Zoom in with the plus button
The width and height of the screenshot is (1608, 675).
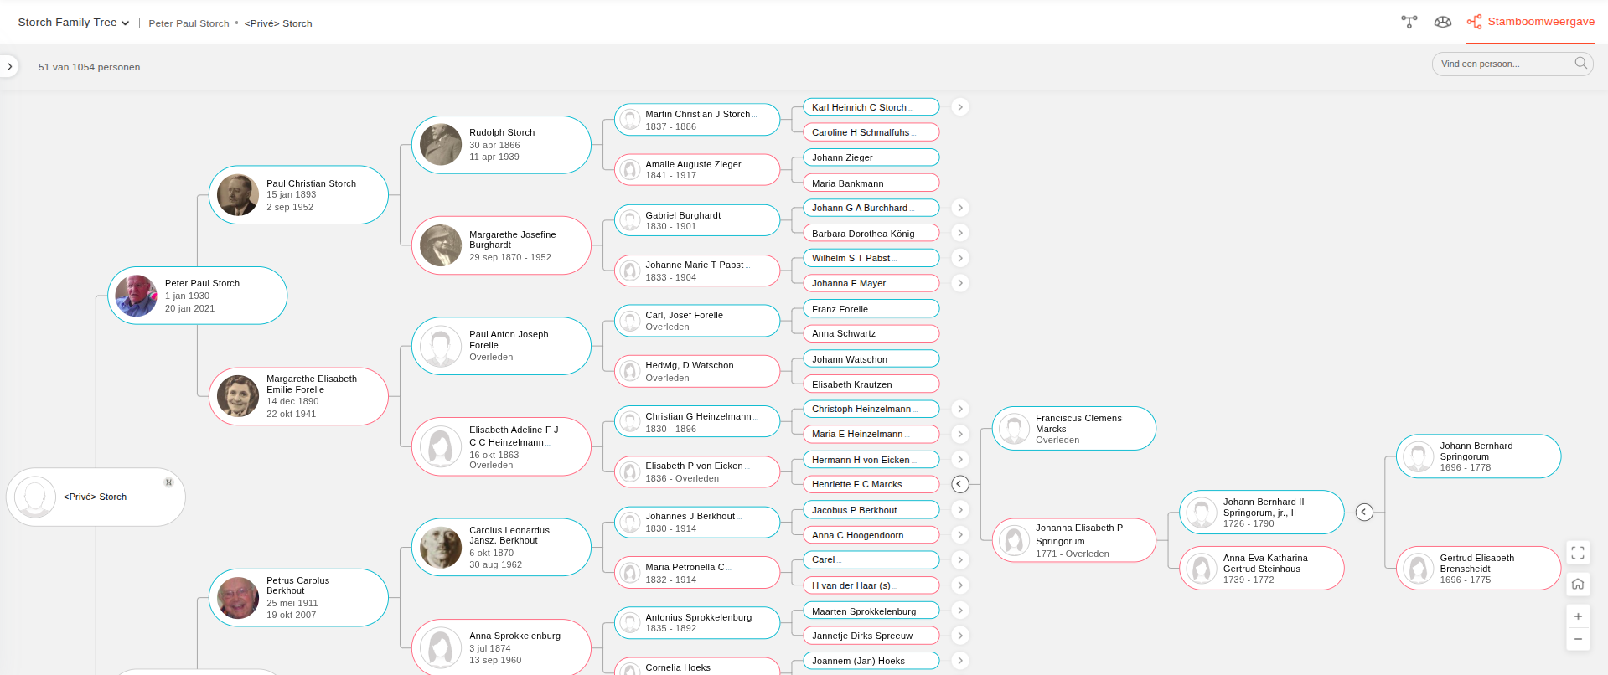[1578, 616]
